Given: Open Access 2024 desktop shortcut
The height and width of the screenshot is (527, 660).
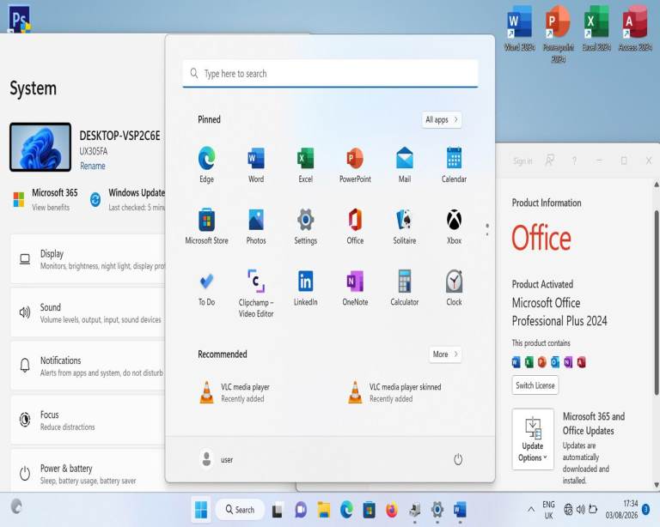Looking at the screenshot, I should point(635,28).
